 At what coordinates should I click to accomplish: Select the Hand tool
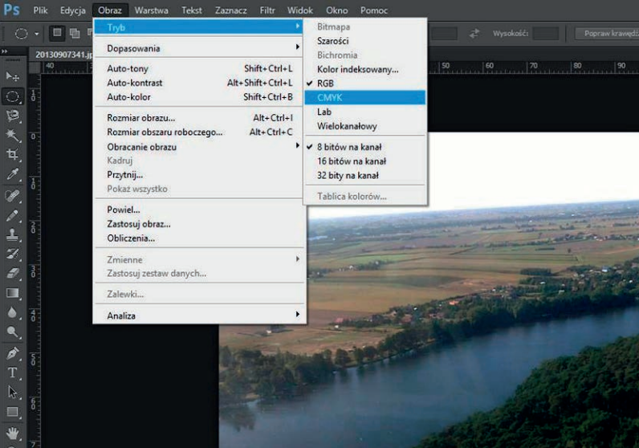(13, 434)
